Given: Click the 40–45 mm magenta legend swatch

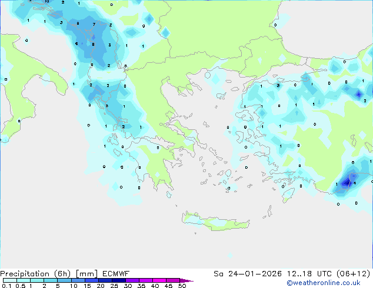Looking at the screenshot, I should (x=159, y=280).
